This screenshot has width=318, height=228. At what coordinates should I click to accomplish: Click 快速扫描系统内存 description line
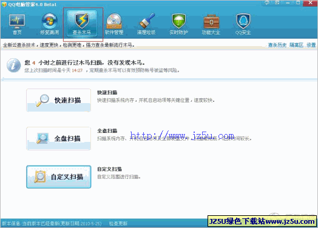156,100
